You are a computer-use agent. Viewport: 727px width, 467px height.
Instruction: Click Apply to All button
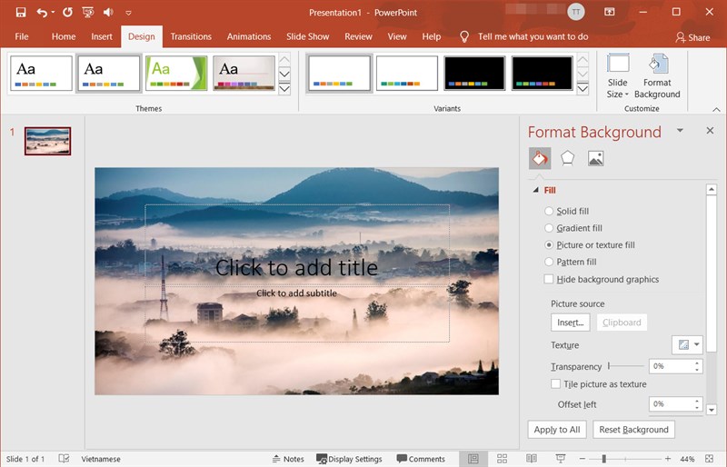pyautogui.click(x=557, y=430)
